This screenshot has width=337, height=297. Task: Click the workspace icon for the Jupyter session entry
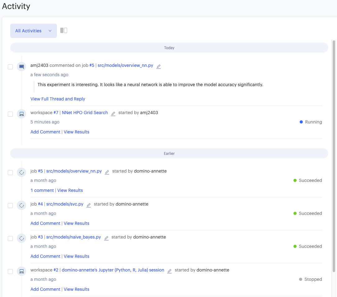click(x=21, y=271)
